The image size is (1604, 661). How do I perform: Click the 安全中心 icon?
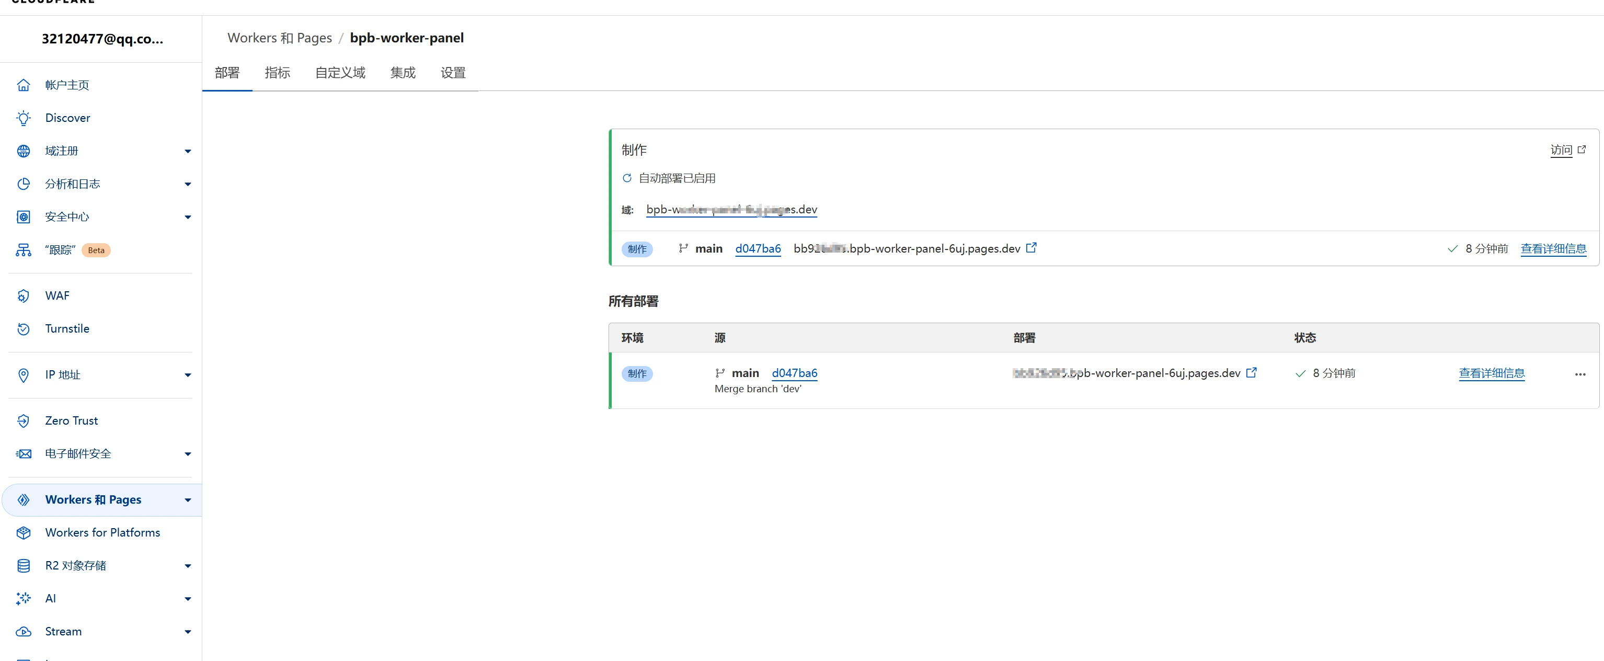click(x=23, y=217)
